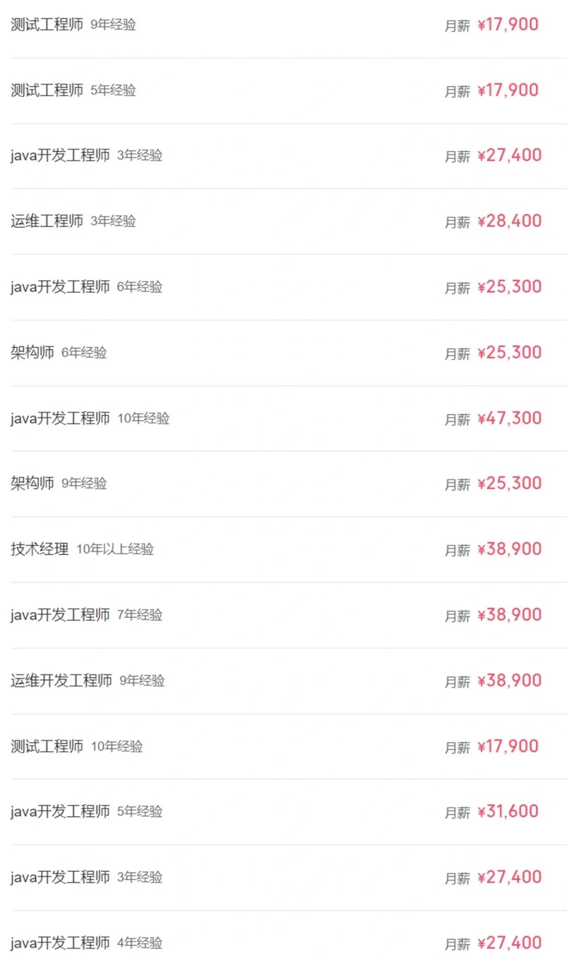
Task: Click salary of 测试工程师 9年经验 row
Action: tap(508, 25)
